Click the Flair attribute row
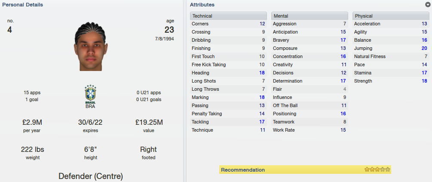Image resolution: width=432 pixels, height=182 pixels. point(309,89)
